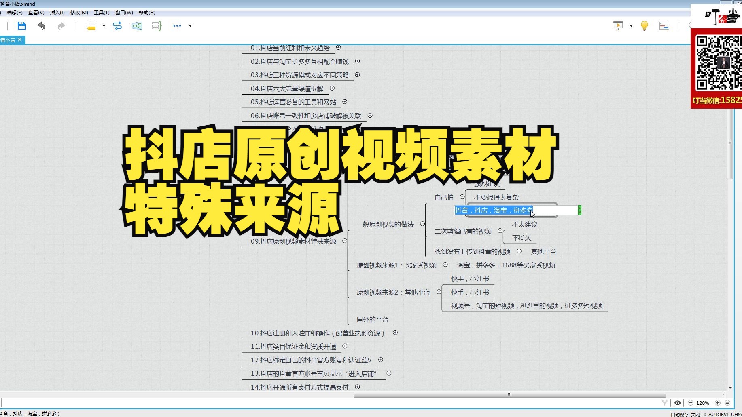Collapse the 原创视频来源2：其他平台 branch
The width and height of the screenshot is (742, 417).
pos(439,292)
